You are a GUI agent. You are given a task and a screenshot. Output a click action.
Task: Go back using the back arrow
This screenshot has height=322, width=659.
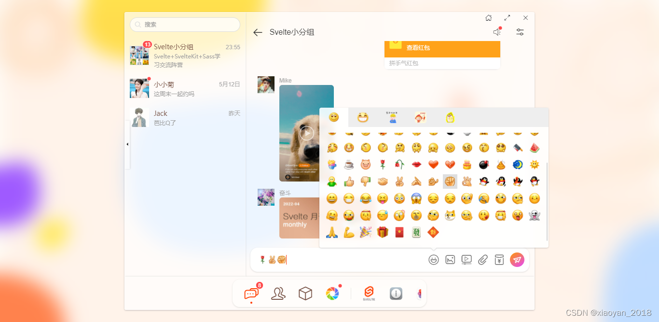258,32
